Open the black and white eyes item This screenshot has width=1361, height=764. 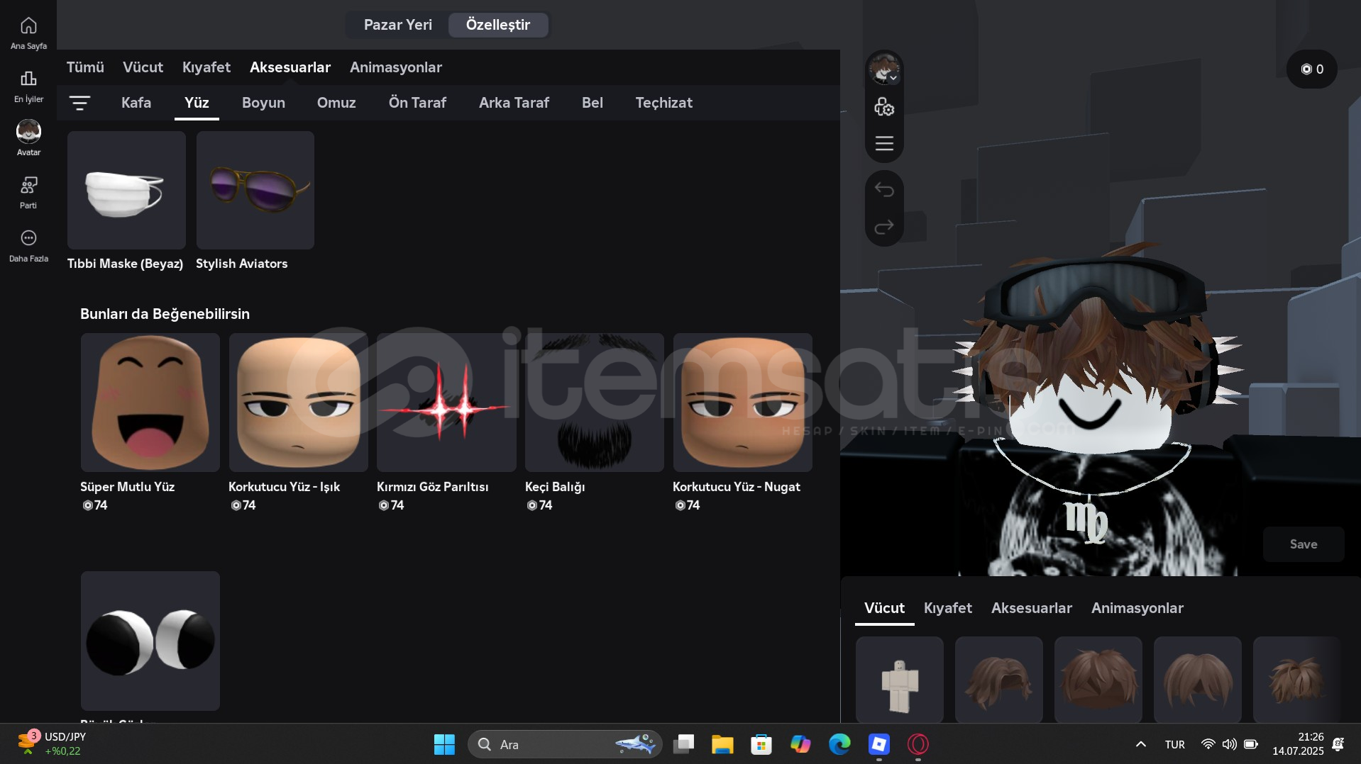[x=150, y=641]
